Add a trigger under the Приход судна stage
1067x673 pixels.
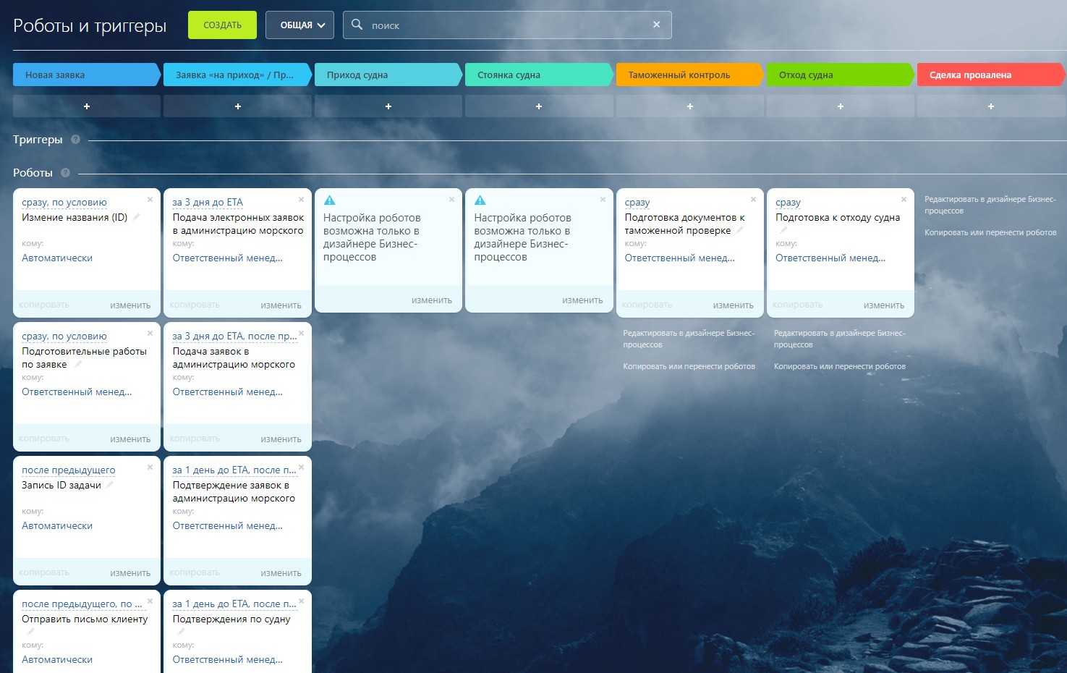pos(388,106)
